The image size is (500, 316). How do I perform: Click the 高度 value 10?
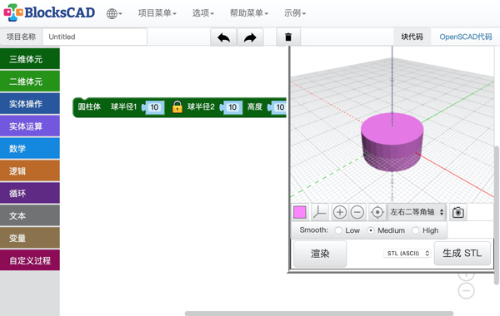coord(280,107)
